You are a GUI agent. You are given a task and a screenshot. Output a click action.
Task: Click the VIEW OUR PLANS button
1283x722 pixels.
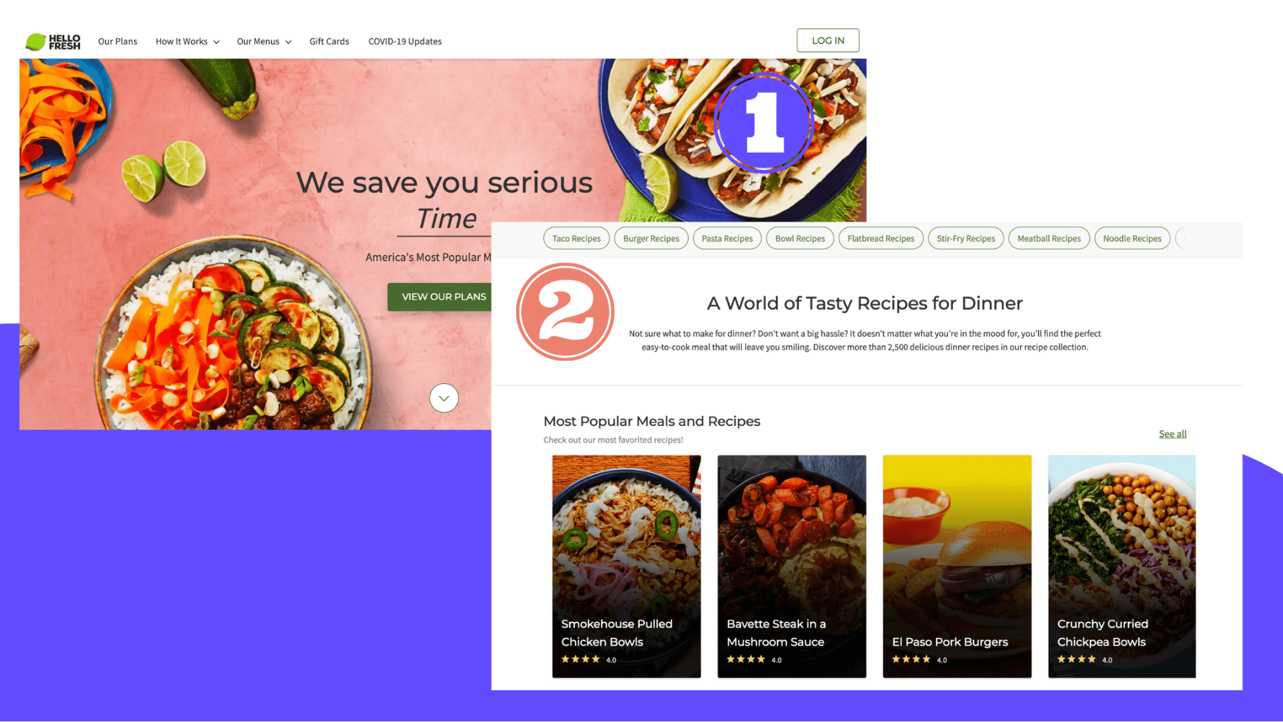point(444,297)
